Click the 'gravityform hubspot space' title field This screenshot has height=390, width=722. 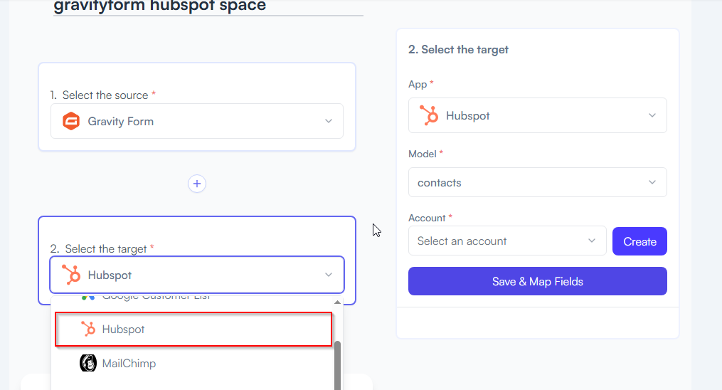point(208,6)
